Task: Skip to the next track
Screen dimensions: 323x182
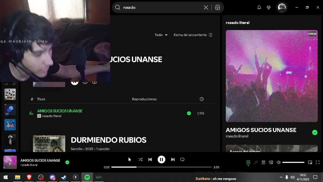Action: [x=173, y=160]
